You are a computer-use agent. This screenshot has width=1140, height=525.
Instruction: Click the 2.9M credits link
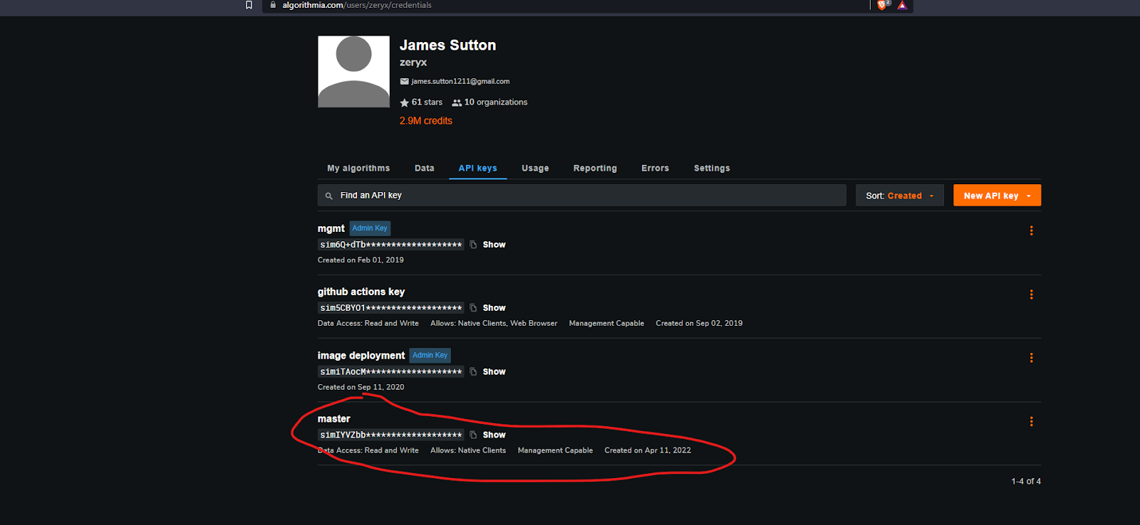point(426,121)
